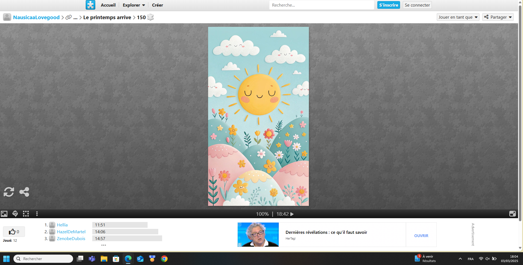Open the Jigsaw Planet logo home icon

pos(90,5)
